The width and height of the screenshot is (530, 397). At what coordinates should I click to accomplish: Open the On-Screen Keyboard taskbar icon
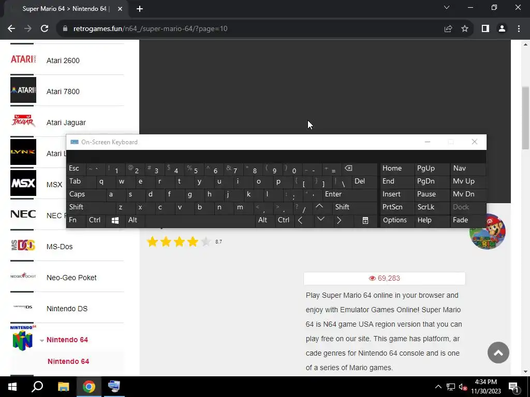(x=114, y=387)
